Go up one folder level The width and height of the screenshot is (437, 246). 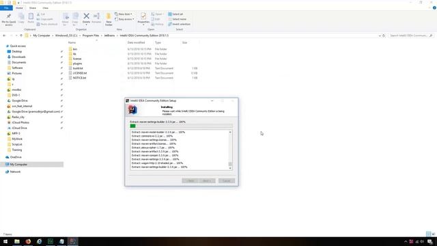21,36
